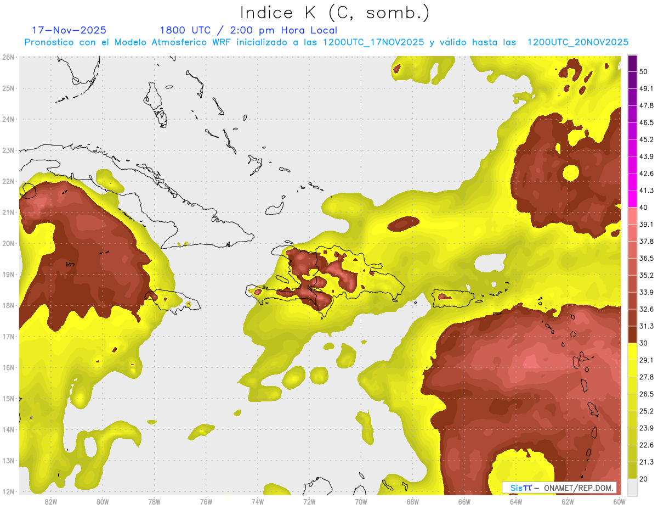Click the longitude label "64W"
Screen dimensions: 658x509
click(x=515, y=501)
